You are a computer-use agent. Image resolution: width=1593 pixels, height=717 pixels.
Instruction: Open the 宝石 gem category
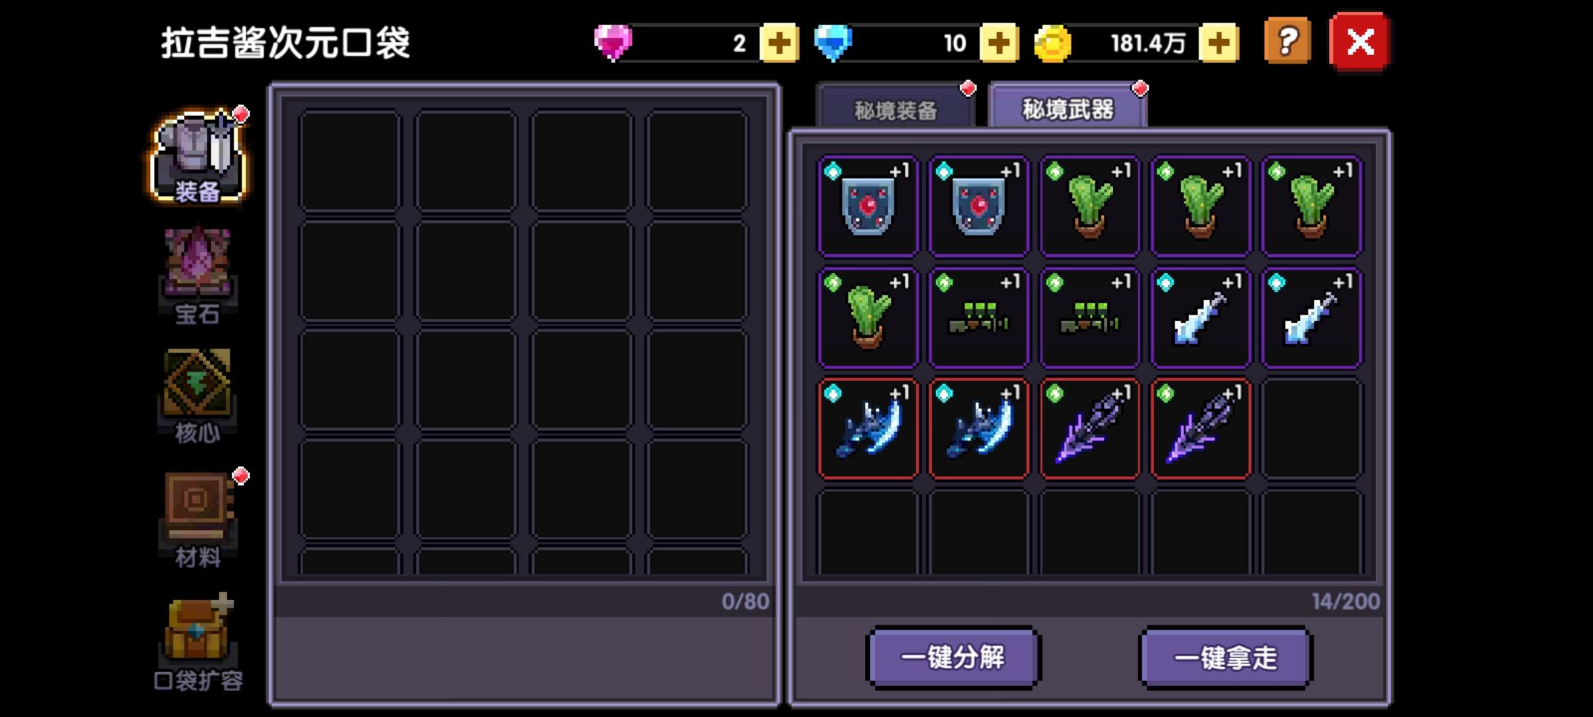198,276
